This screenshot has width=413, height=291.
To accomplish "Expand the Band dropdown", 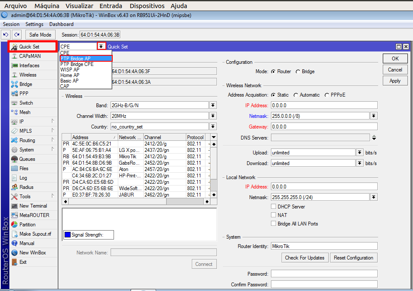I will [x=213, y=105].
